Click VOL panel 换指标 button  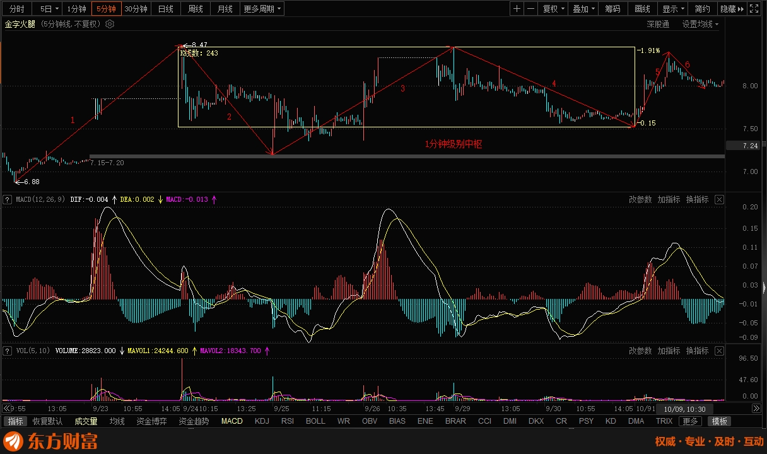(697, 351)
